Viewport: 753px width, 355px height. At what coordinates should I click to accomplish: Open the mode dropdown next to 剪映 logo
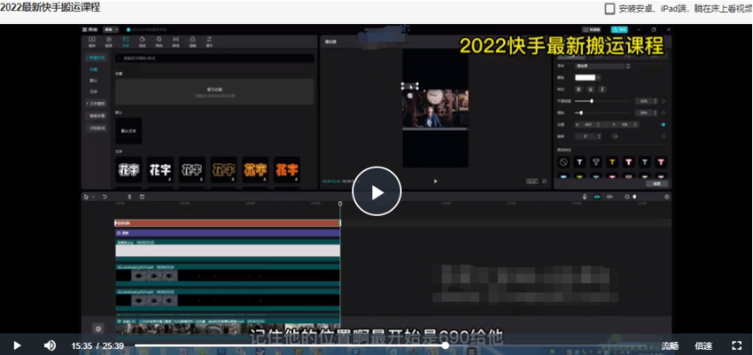[x=111, y=30]
